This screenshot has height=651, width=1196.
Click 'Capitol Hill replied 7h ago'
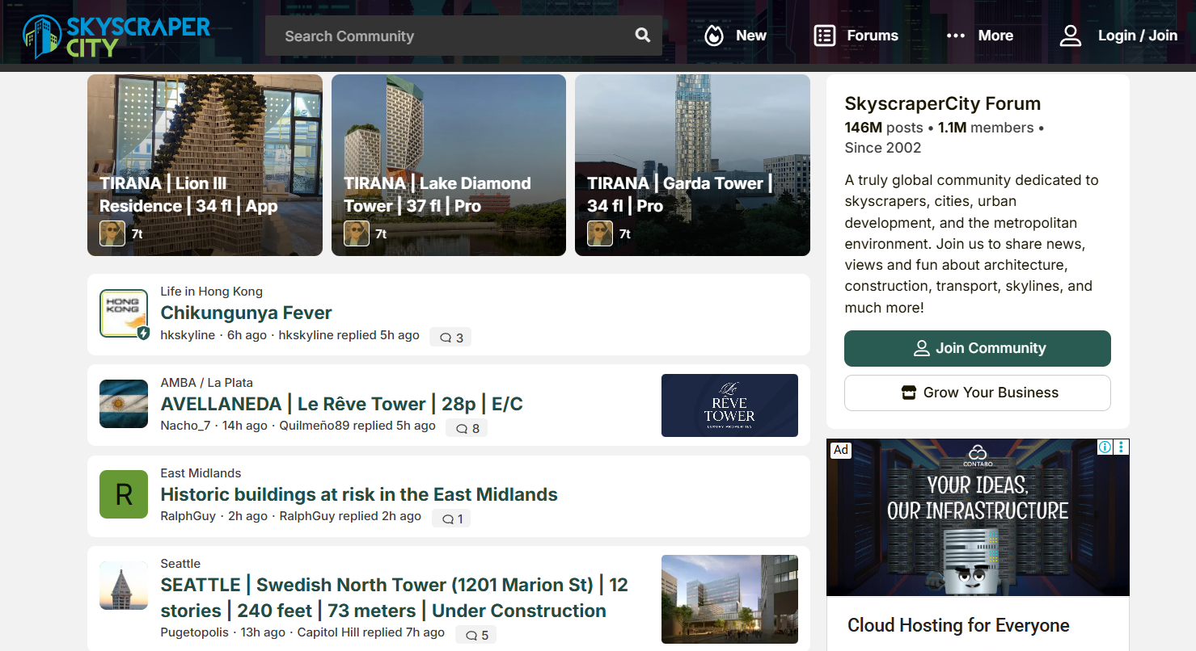coord(371,632)
